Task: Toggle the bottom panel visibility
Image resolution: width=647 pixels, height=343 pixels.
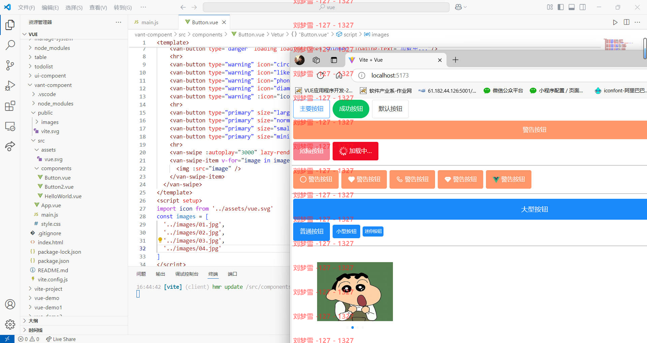Action: coord(572,7)
